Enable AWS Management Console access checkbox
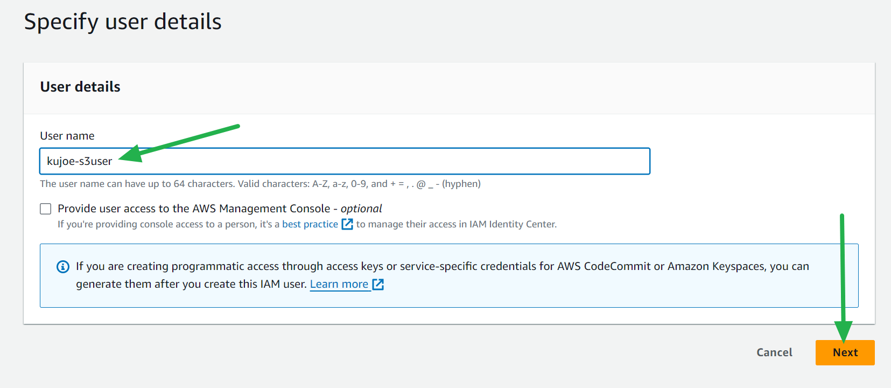The image size is (891, 388). pos(46,209)
